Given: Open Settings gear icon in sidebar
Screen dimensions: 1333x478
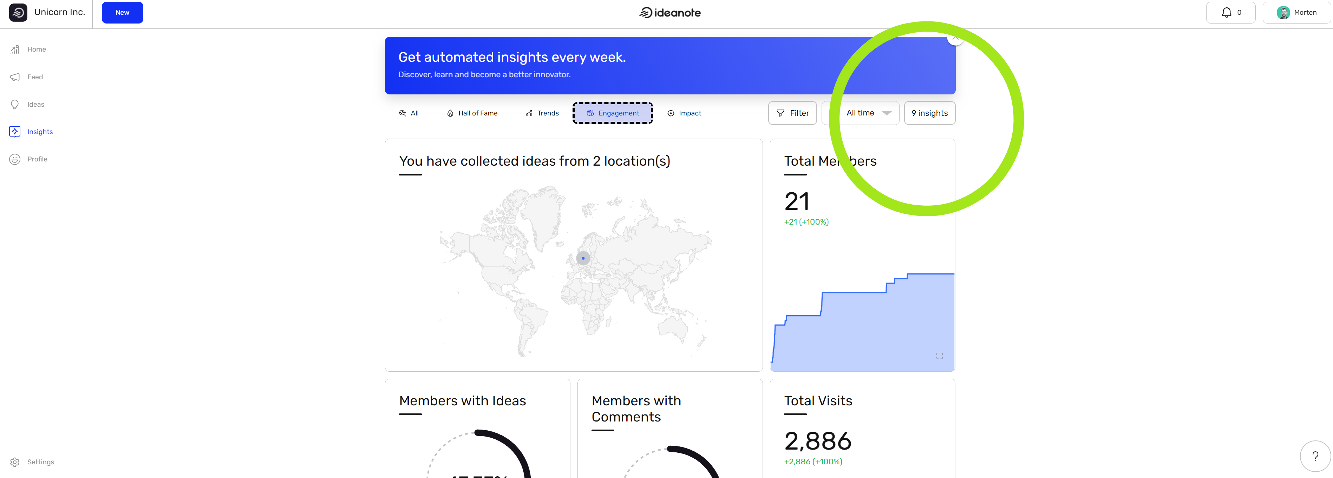Looking at the screenshot, I should tap(15, 462).
